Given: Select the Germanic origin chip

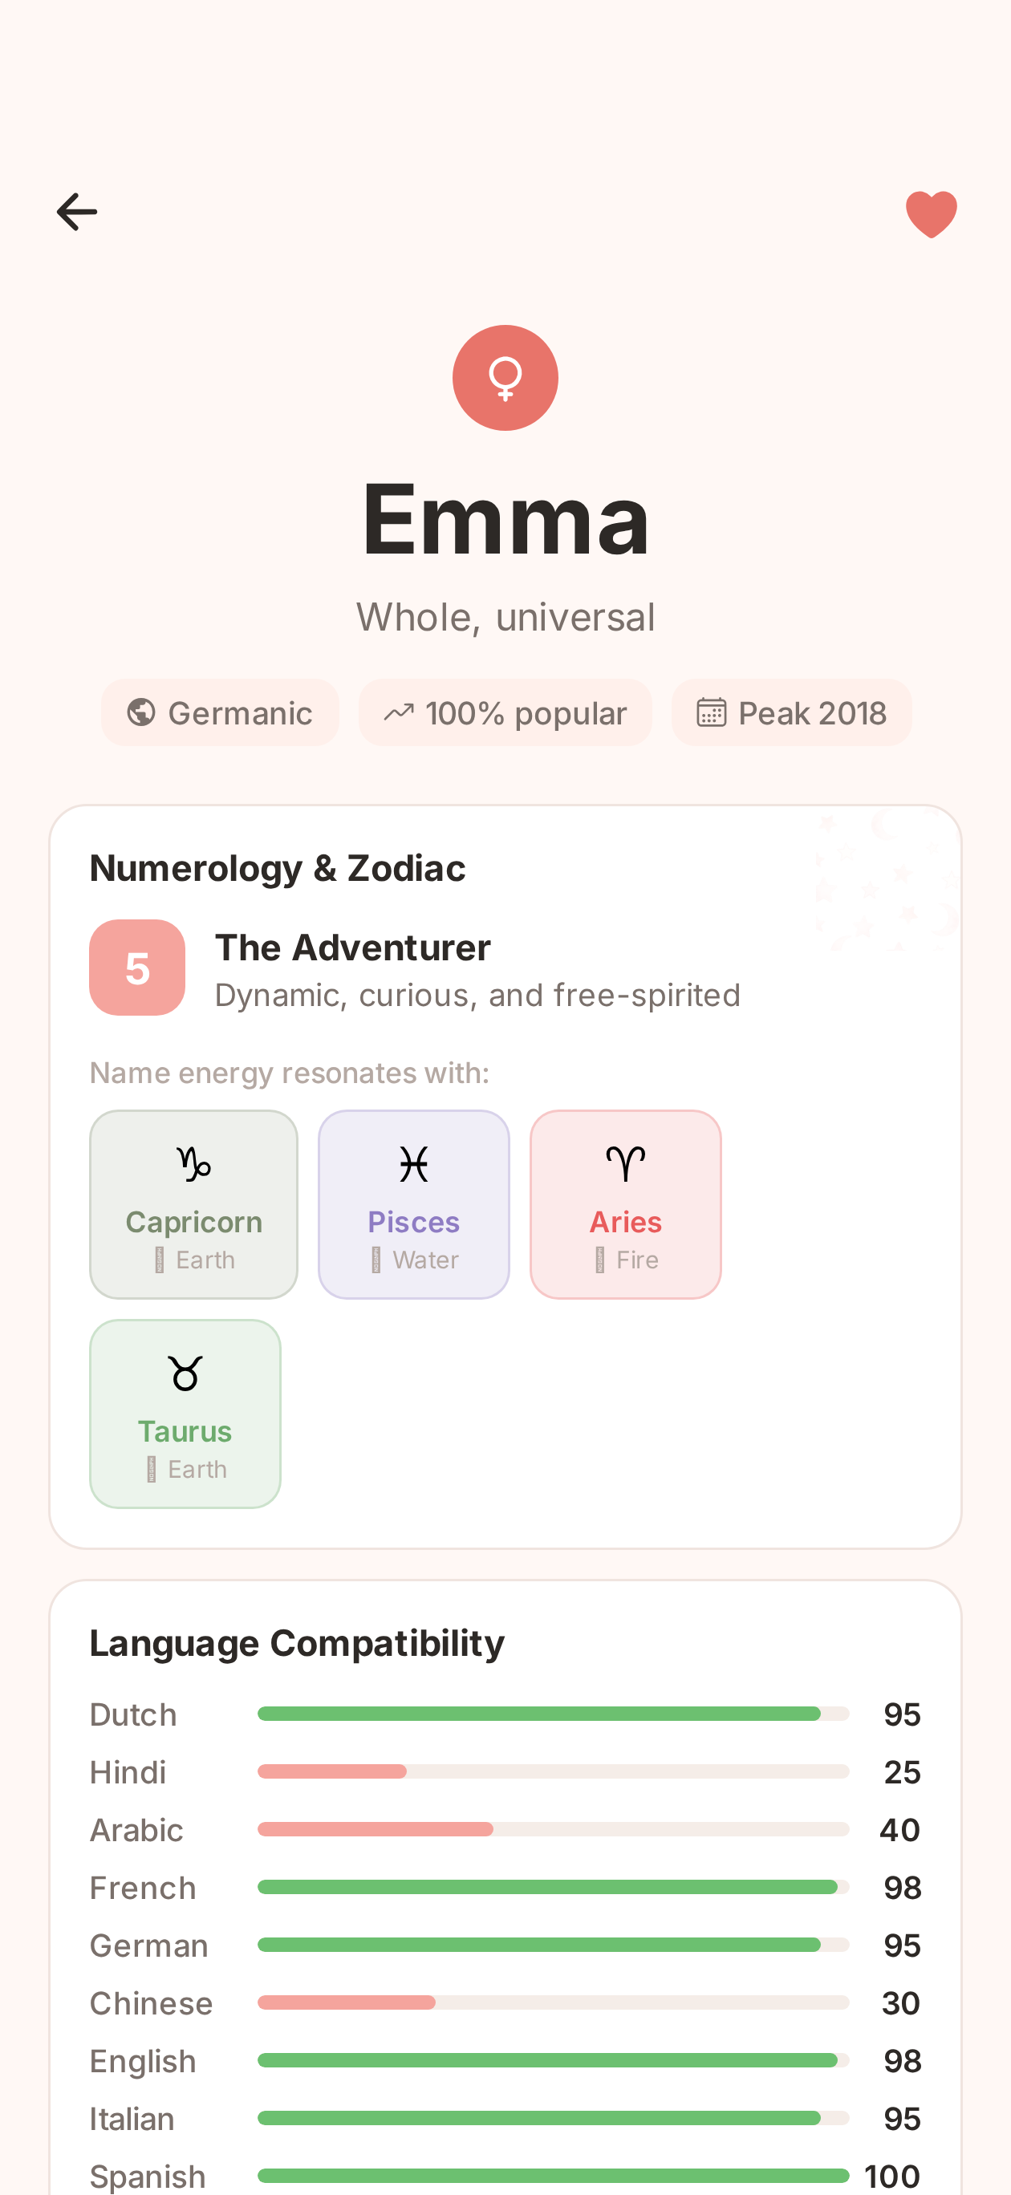Looking at the screenshot, I should point(220,712).
